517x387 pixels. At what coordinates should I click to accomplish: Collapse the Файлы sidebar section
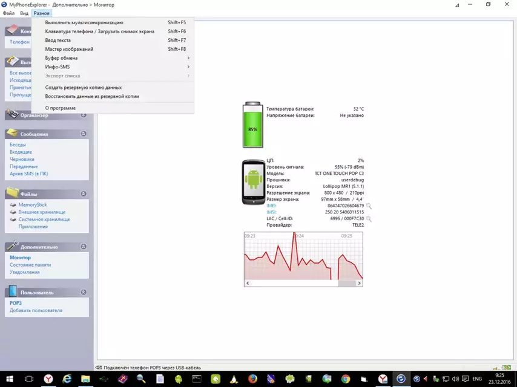[x=84, y=194]
